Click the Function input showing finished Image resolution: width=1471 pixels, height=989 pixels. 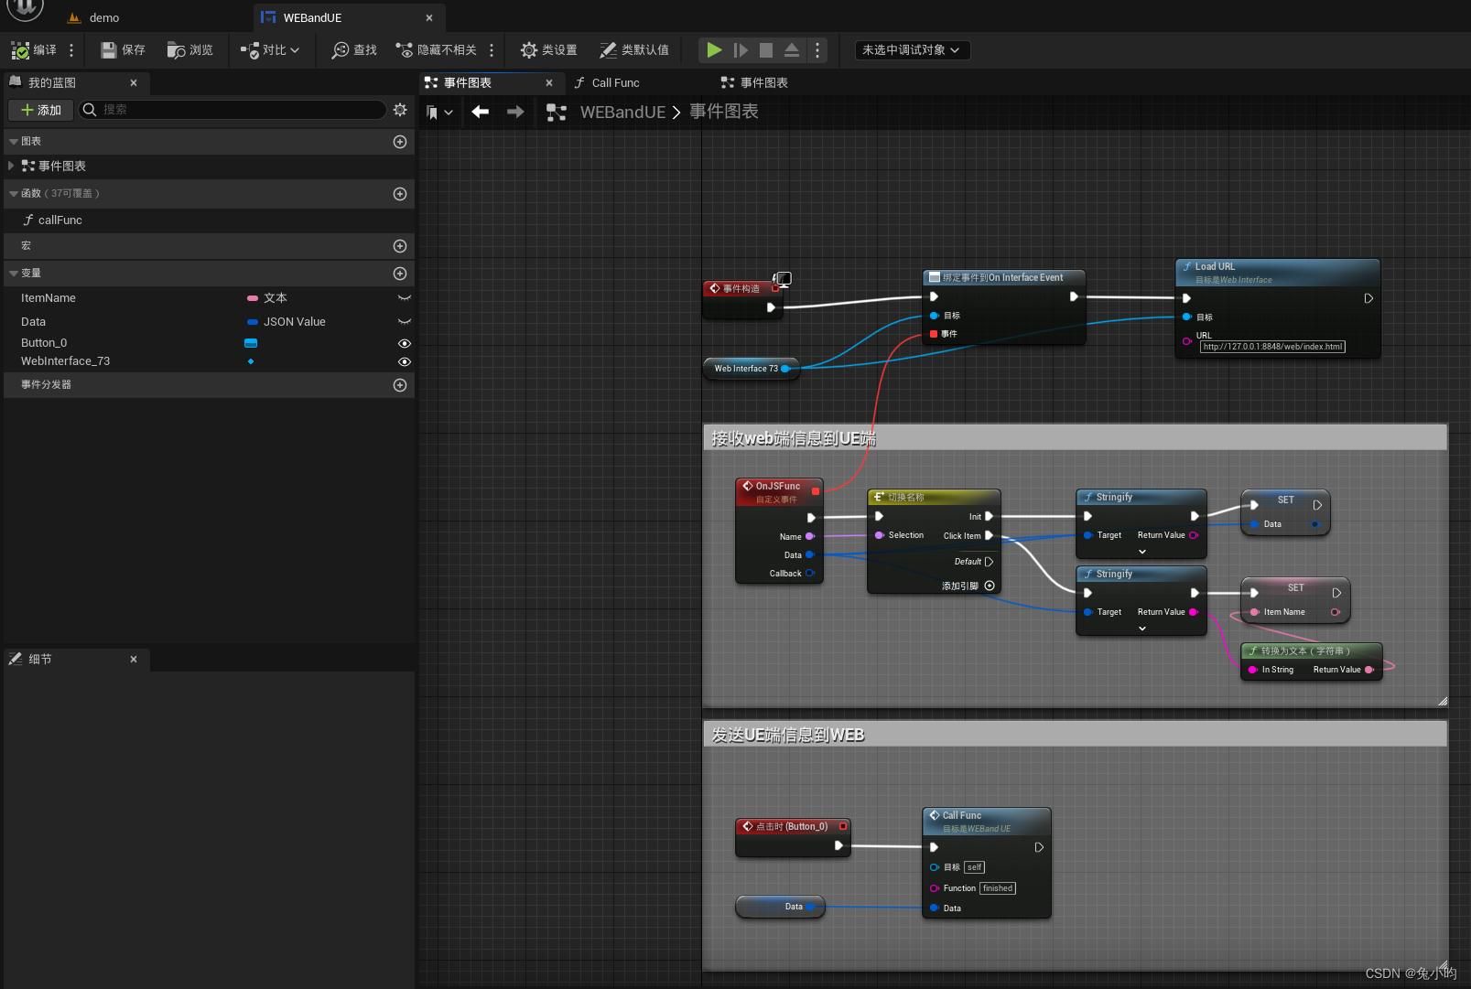click(x=998, y=888)
